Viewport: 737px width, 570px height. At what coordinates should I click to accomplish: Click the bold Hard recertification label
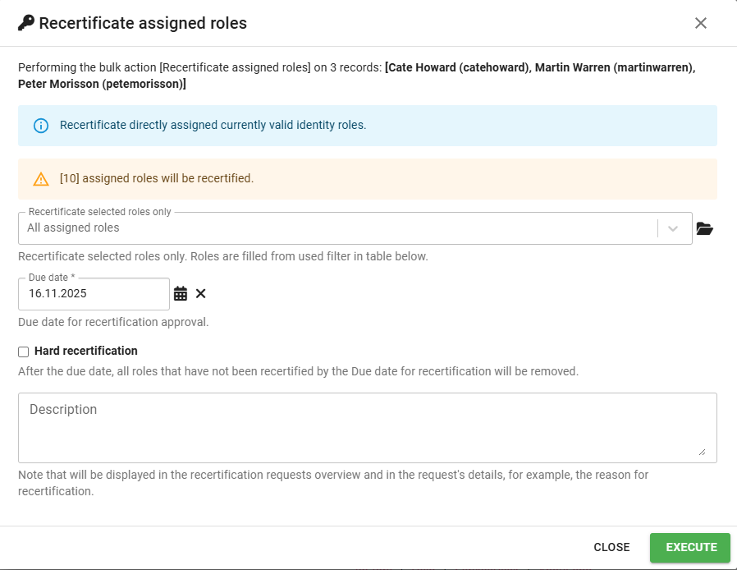pos(85,351)
